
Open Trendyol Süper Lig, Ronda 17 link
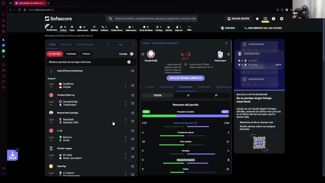165,43
